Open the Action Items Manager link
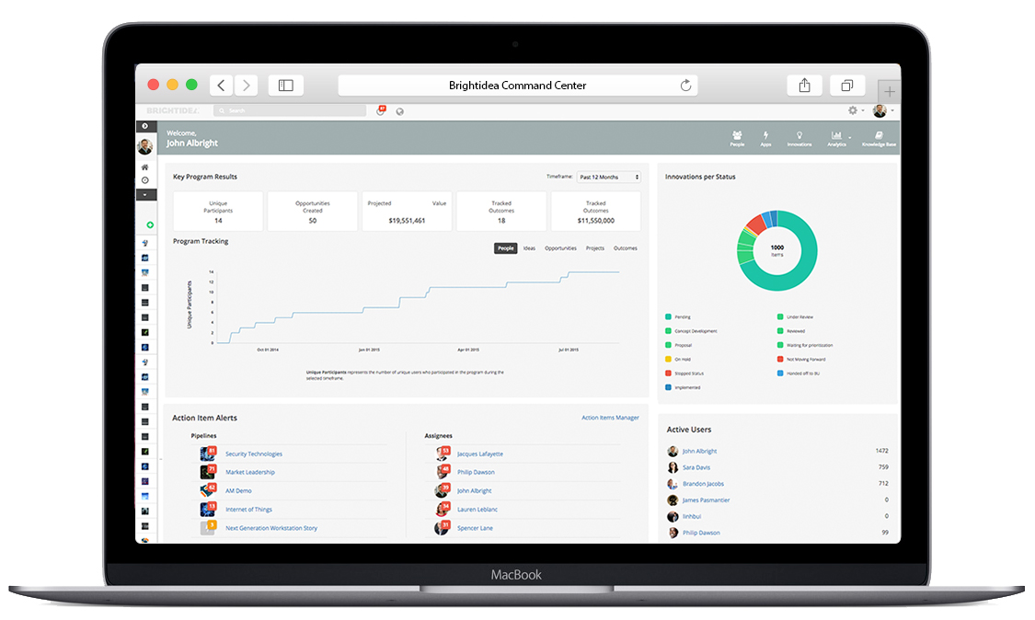This screenshot has width=1035, height=620. tap(610, 418)
